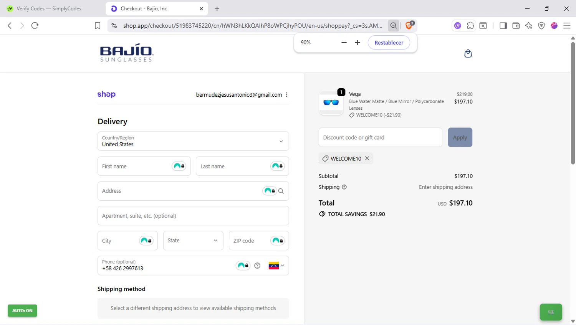
Task: Click the green chat button at bottom right
Action: point(551,312)
